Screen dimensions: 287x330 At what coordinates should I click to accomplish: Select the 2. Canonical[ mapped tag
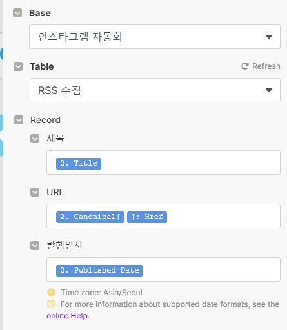(x=90, y=217)
